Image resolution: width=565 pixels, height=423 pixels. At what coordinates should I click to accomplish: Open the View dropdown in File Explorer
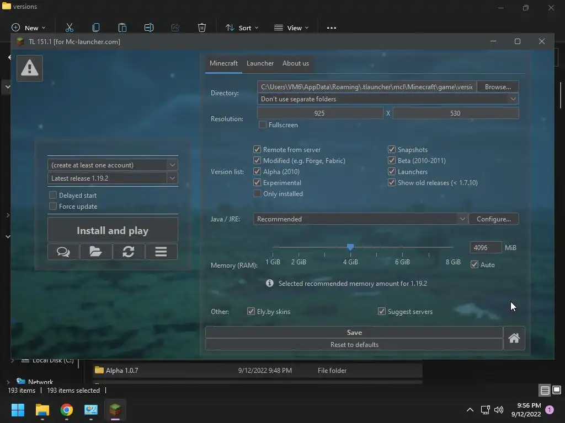coord(291,28)
